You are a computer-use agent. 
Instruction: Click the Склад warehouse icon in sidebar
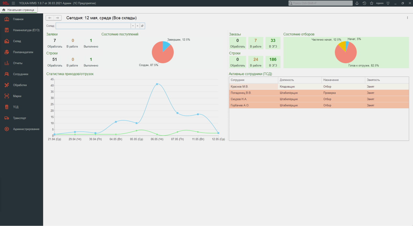tap(7, 41)
